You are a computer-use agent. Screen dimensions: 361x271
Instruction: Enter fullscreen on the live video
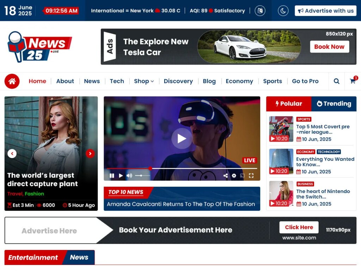(251, 175)
